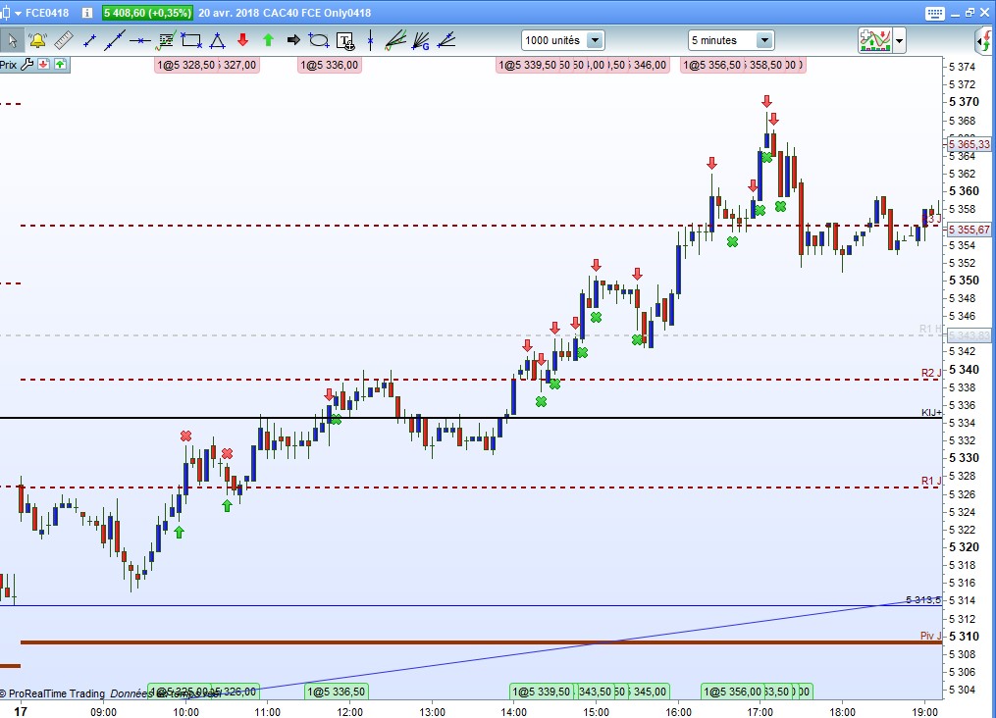Select the horizontal line tool
Image resolution: width=996 pixels, height=718 pixels.
[x=139, y=40]
